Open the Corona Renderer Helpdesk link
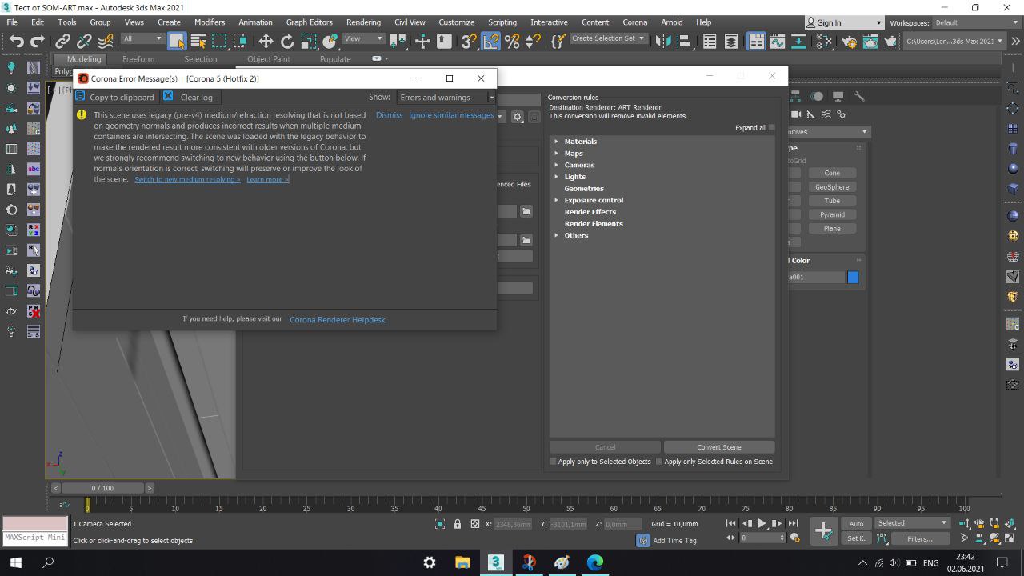The height and width of the screenshot is (576, 1024). point(338,320)
